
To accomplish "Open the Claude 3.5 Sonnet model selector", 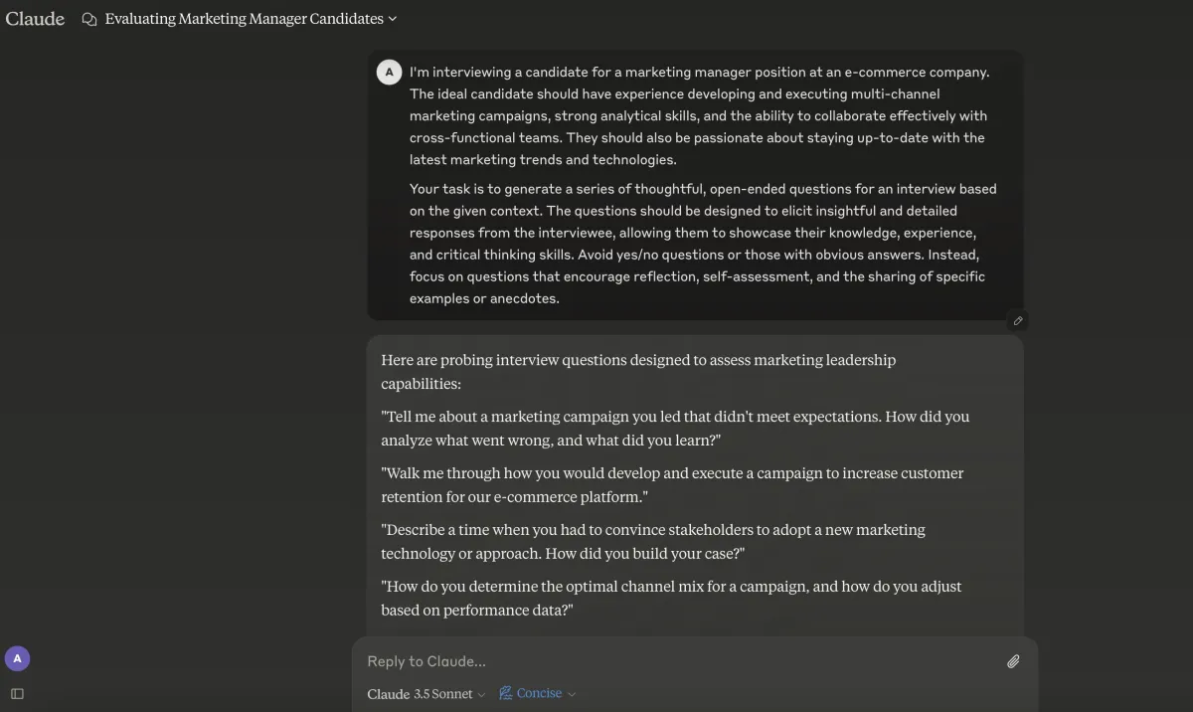I will (x=426, y=694).
